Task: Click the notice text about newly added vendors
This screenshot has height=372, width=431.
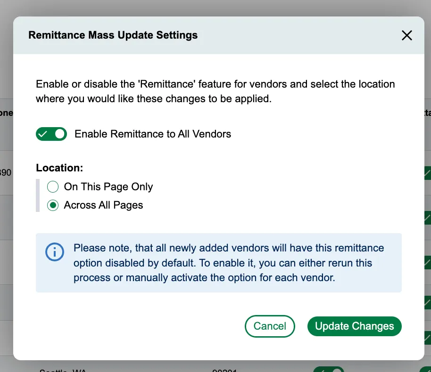Action: (x=229, y=263)
